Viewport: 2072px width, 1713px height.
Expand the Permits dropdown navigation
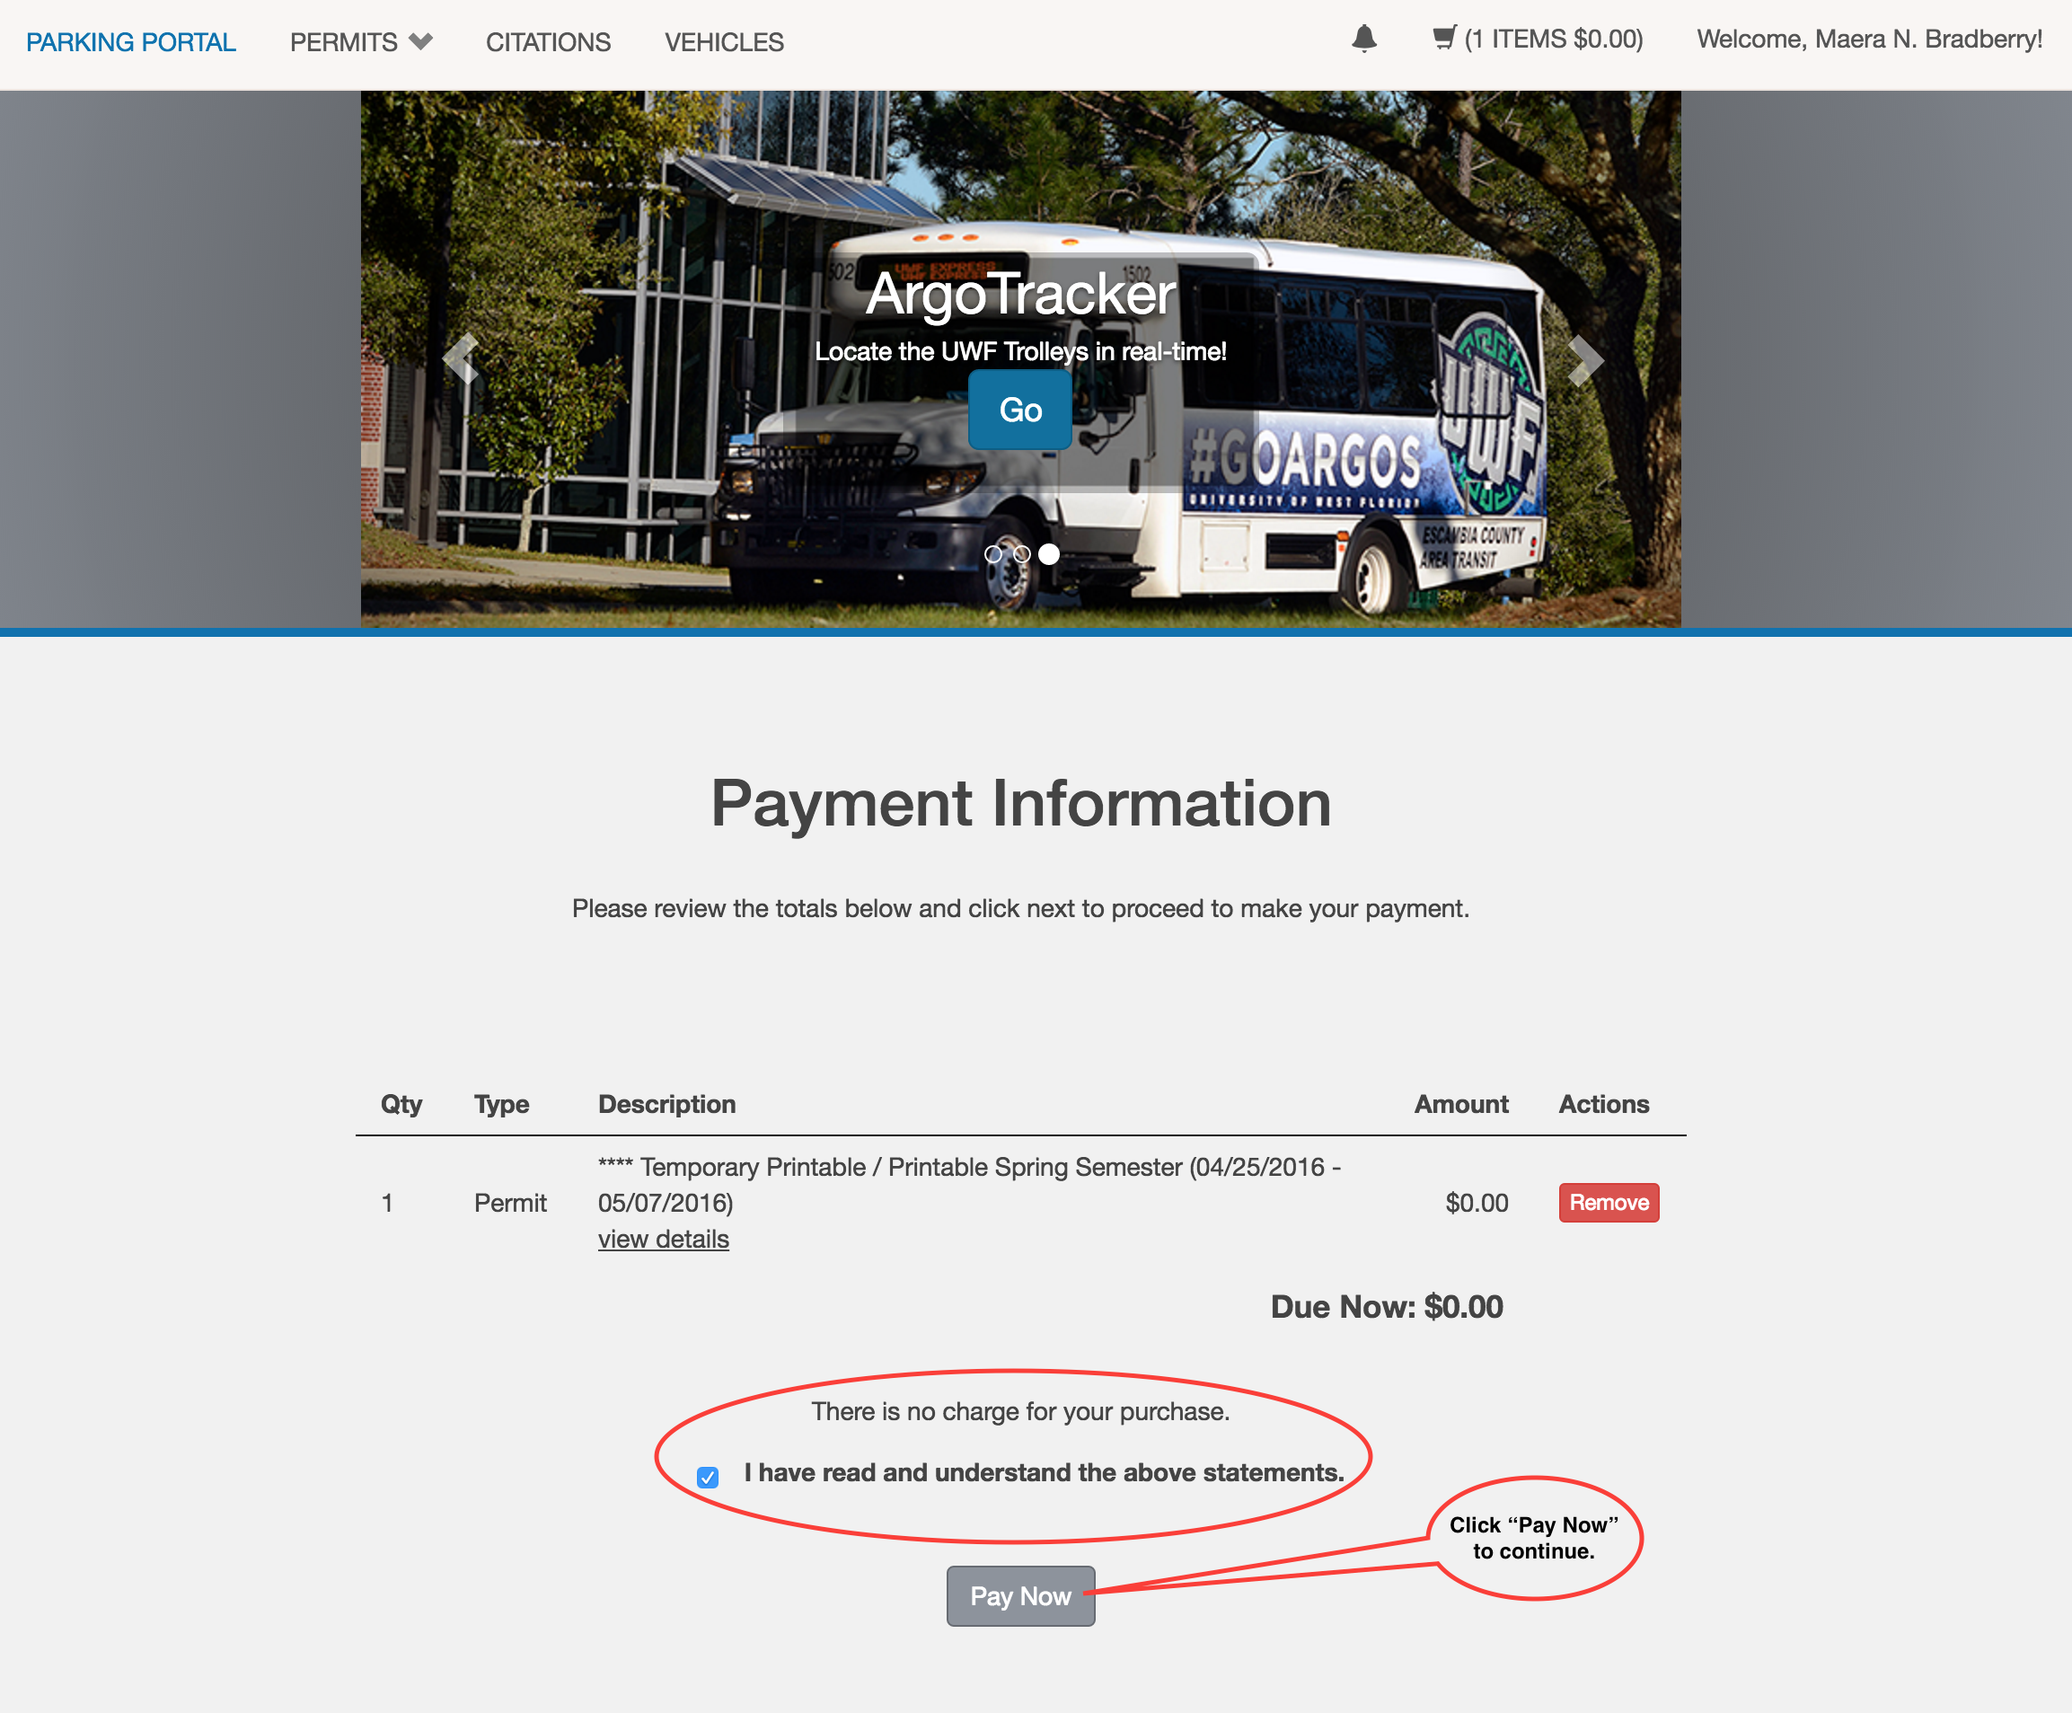click(x=361, y=41)
